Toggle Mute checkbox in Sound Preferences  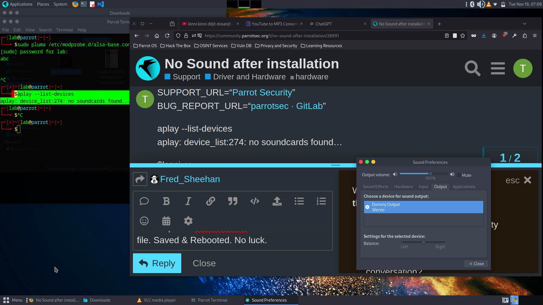tap(459, 175)
